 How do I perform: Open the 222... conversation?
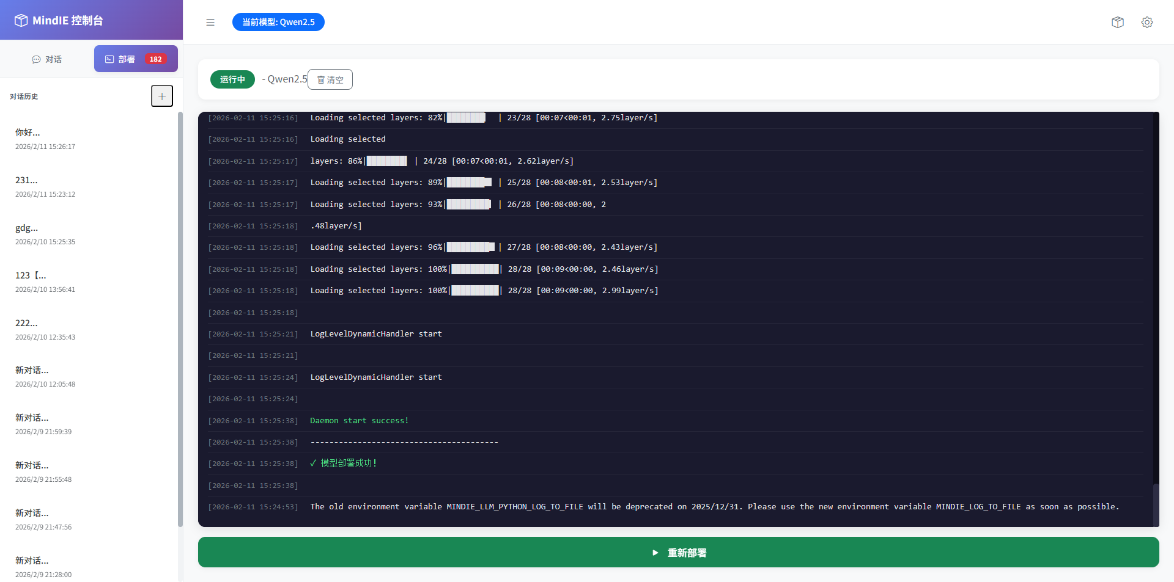89,329
